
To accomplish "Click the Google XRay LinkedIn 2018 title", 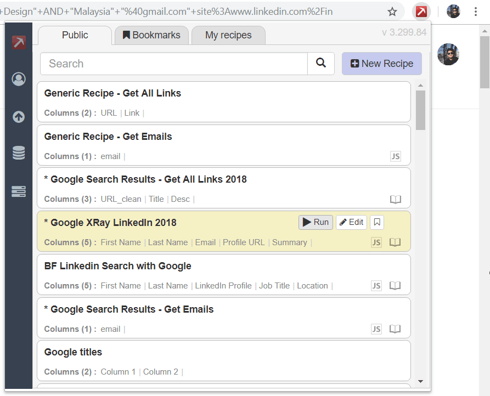I will click(x=110, y=223).
